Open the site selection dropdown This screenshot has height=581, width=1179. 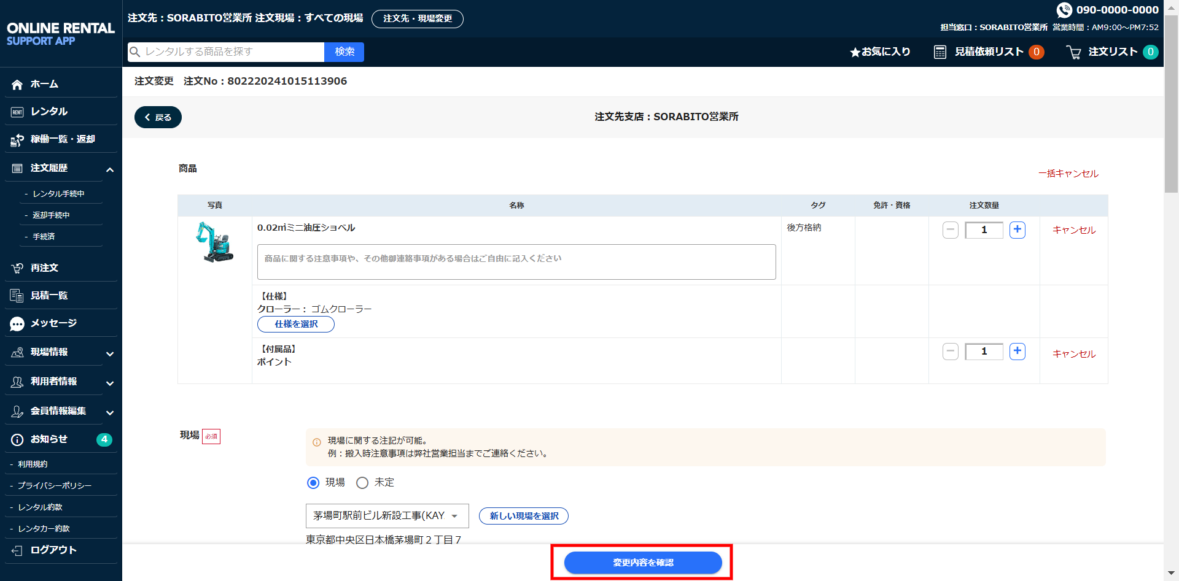pyautogui.click(x=387, y=516)
